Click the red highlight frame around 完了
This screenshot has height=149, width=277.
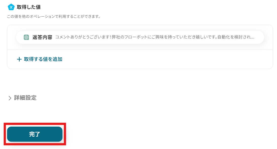[35, 124]
